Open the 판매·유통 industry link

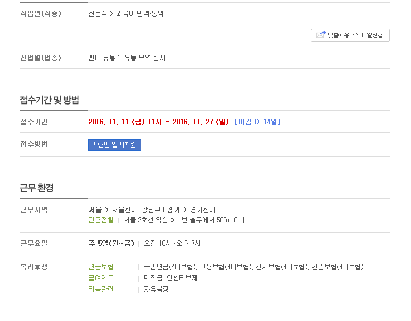coord(102,58)
